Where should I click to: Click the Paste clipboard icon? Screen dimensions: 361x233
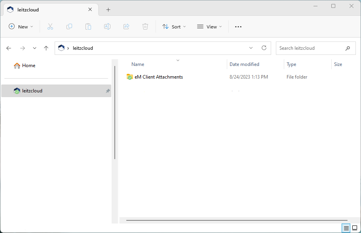pos(88,26)
